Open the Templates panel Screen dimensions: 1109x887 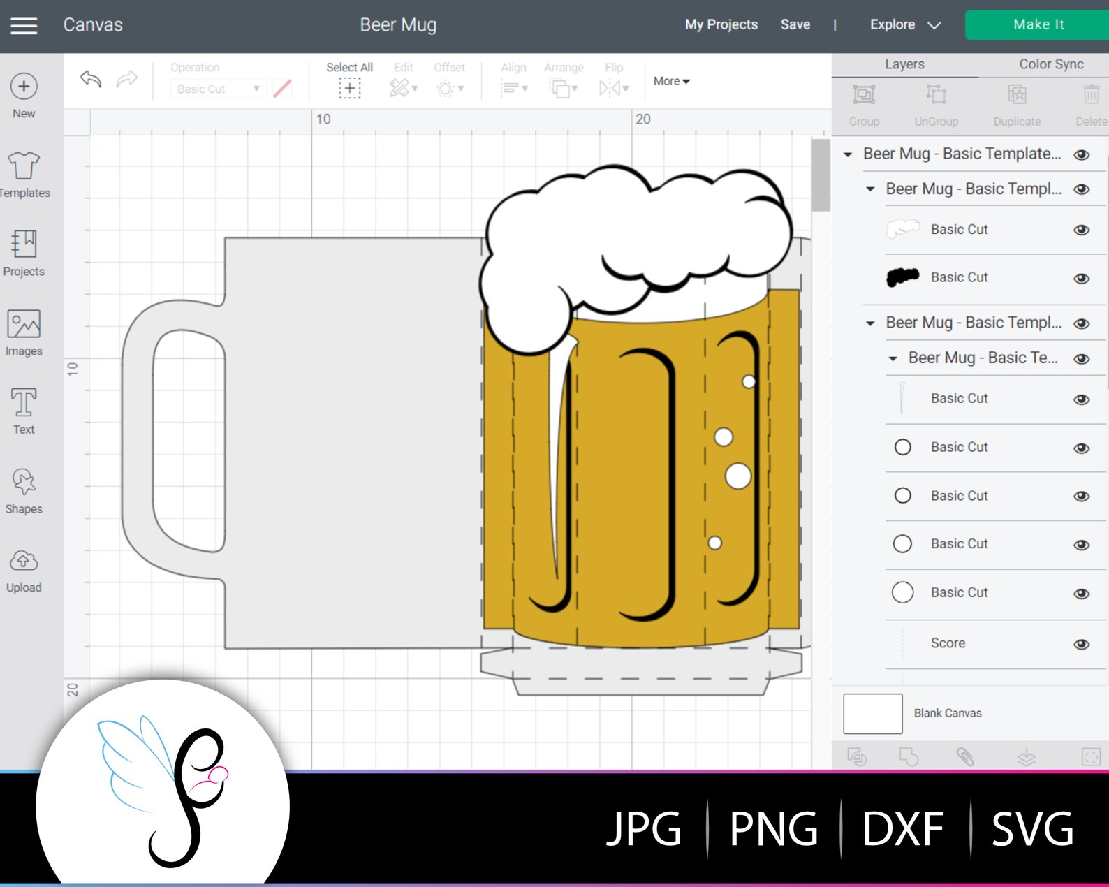[x=24, y=175]
